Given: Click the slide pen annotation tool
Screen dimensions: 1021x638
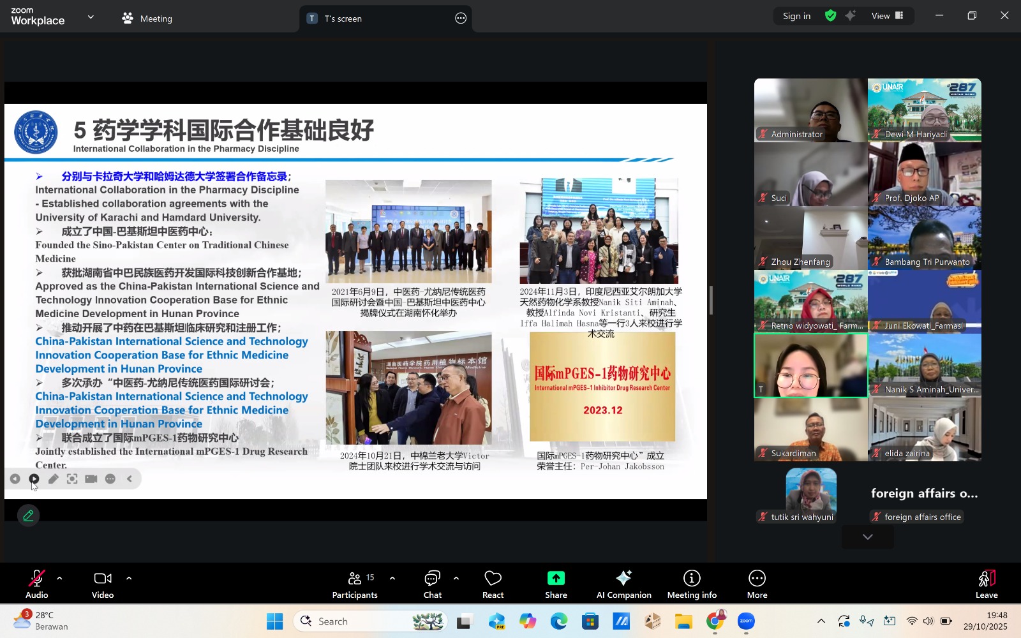Looking at the screenshot, I should coord(54,479).
